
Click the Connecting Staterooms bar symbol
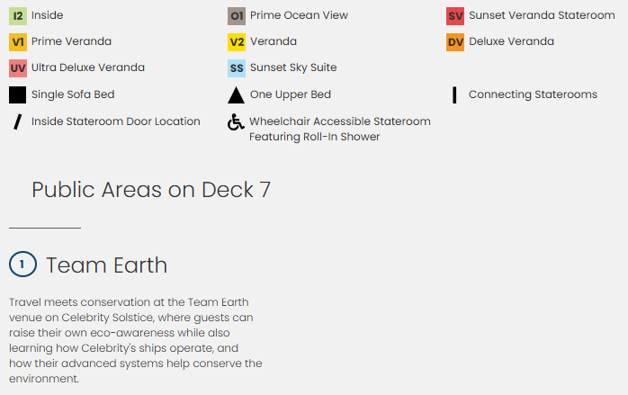point(454,94)
